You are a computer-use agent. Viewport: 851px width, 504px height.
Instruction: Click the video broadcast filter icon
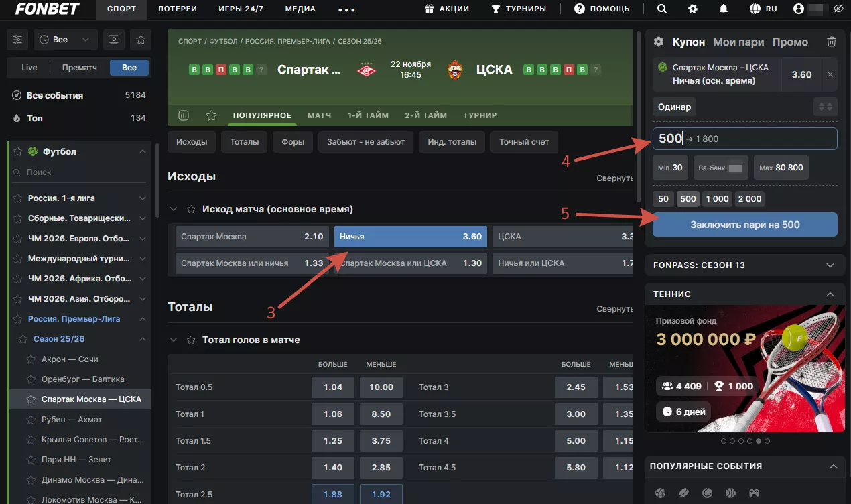tap(114, 40)
